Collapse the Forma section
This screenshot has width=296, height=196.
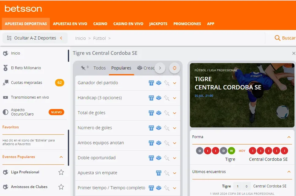point(289,137)
